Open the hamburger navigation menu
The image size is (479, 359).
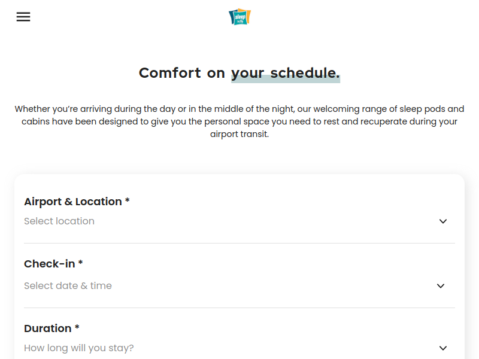pyautogui.click(x=23, y=17)
